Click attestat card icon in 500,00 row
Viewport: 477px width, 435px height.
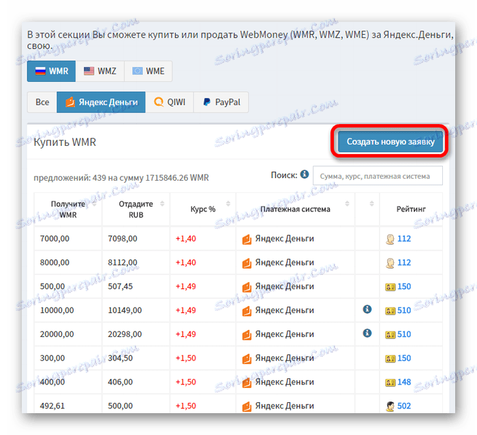pyautogui.click(x=390, y=287)
